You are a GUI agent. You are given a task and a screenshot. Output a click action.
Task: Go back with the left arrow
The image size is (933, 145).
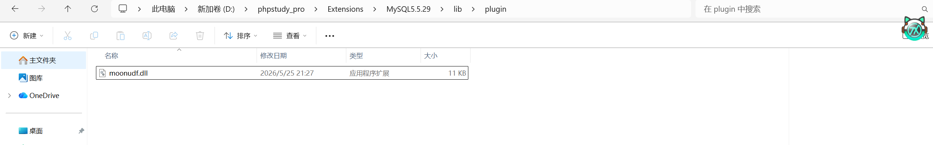[15, 9]
